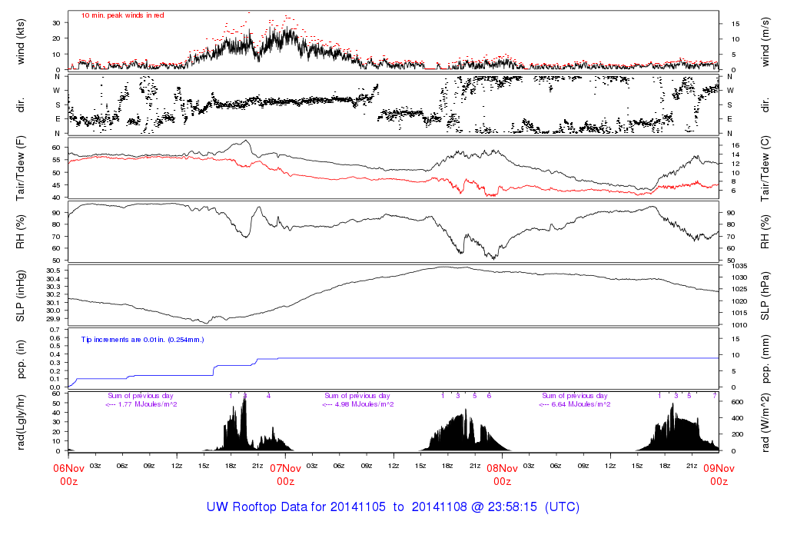Click the "<-- 1.77 MJoules/m^2" radiation sum
Screen dimensions: 787x538
tap(141, 404)
